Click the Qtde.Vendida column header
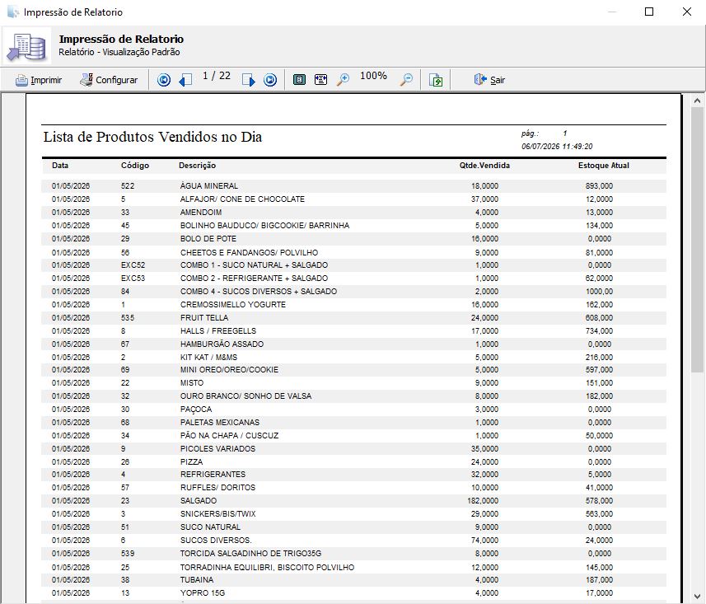 tap(484, 166)
